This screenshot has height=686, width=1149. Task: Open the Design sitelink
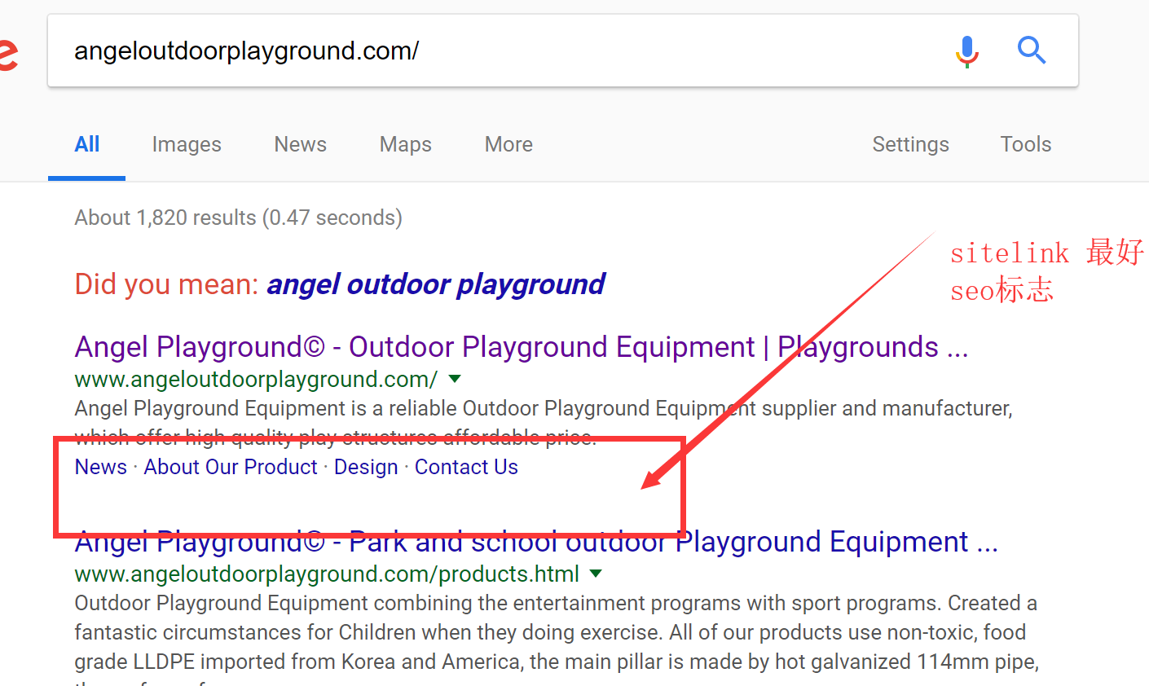(366, 467)
